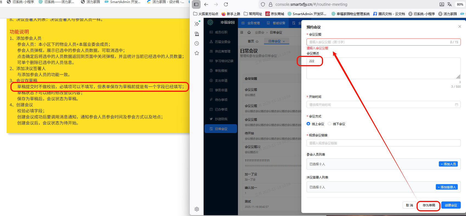Focus the 视频会议链接 input field
466x216 pixels.
[383, 143]
